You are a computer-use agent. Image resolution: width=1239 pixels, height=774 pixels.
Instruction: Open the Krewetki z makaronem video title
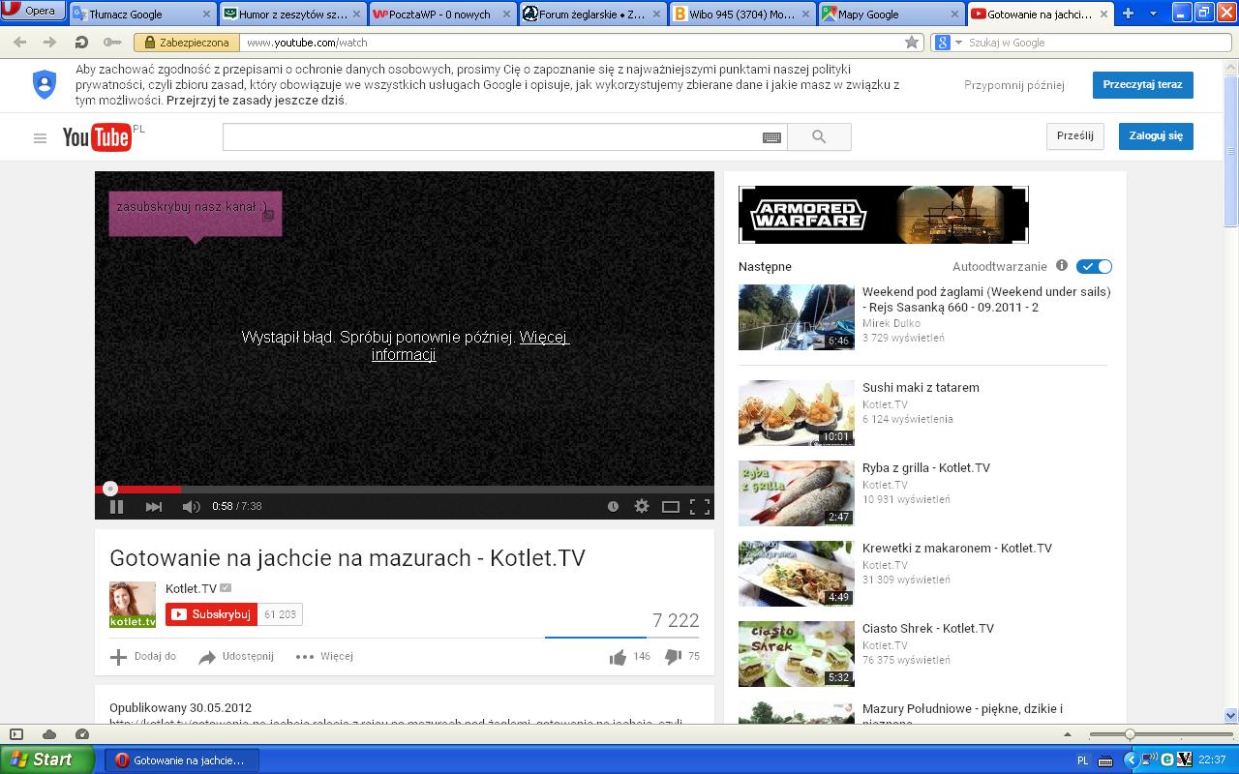(x=957, y=548)
